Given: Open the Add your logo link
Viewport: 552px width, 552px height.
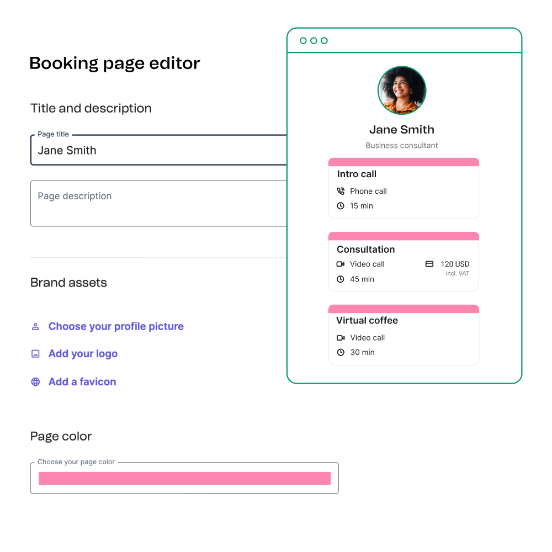Looking at the screenshot, I should 83,354.
